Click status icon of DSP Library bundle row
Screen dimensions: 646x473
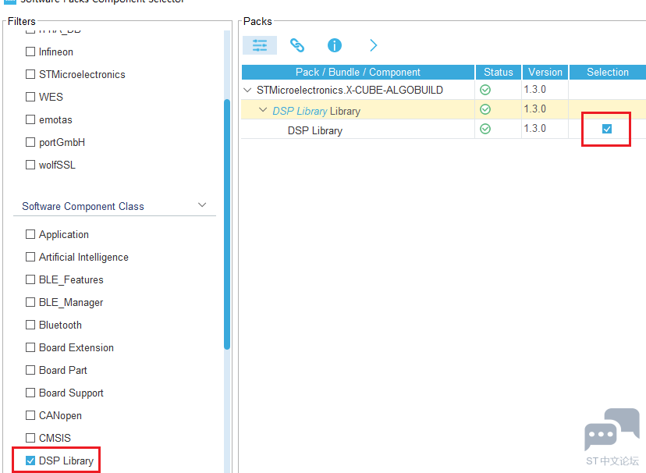click(x=485, y=109)
